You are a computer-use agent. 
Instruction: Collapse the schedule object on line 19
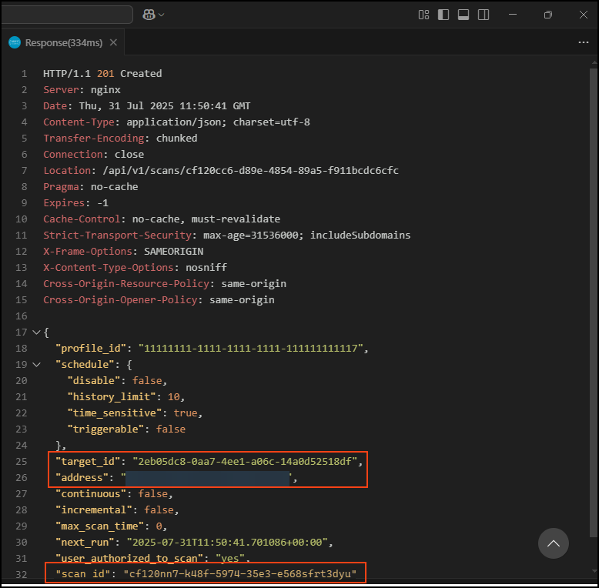(36, 365)
